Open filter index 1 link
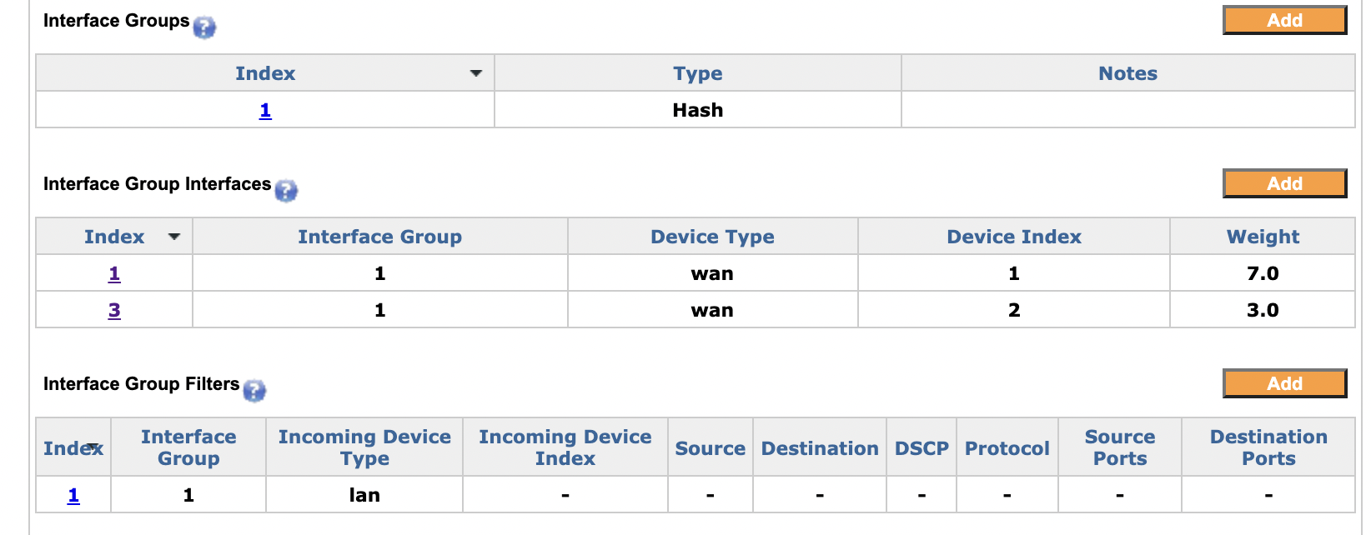 (x=73, y=495)
